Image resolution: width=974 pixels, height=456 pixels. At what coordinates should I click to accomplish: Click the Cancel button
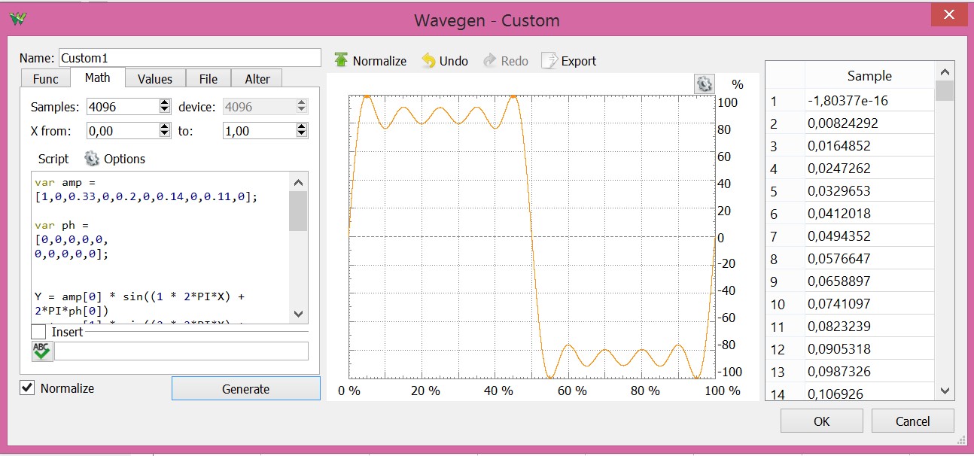[x=913, y=421]
